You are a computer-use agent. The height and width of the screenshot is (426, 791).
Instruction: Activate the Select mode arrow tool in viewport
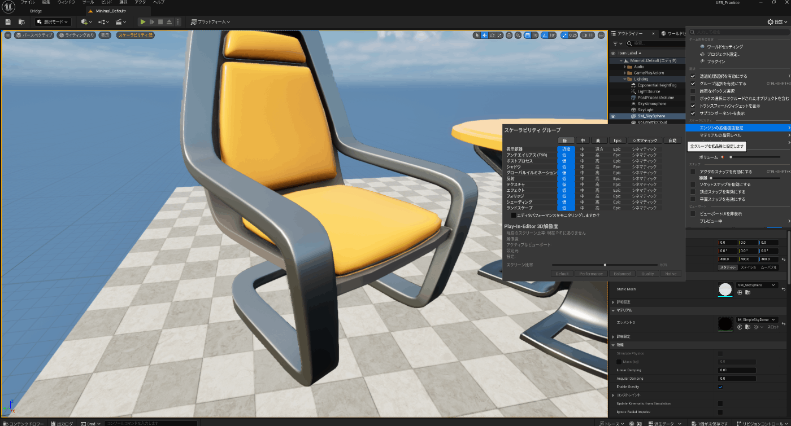click(476, 35)
